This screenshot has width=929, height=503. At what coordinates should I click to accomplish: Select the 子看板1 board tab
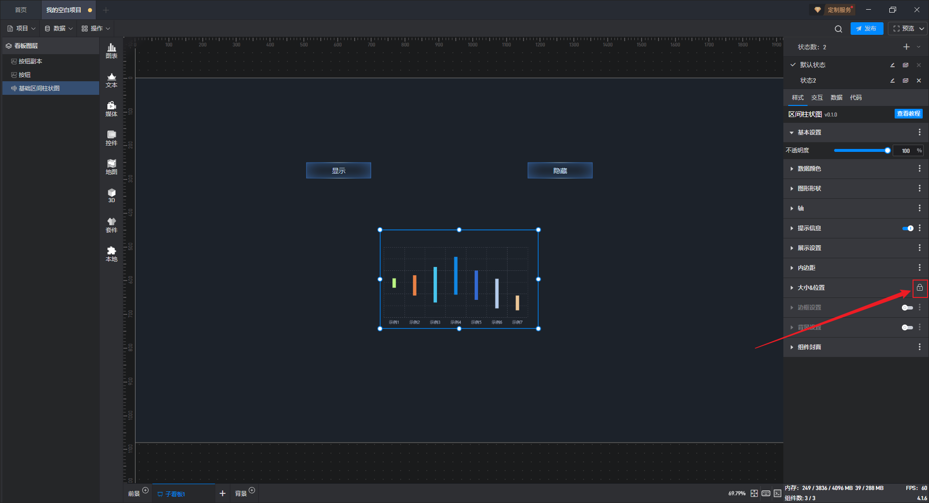183,494
